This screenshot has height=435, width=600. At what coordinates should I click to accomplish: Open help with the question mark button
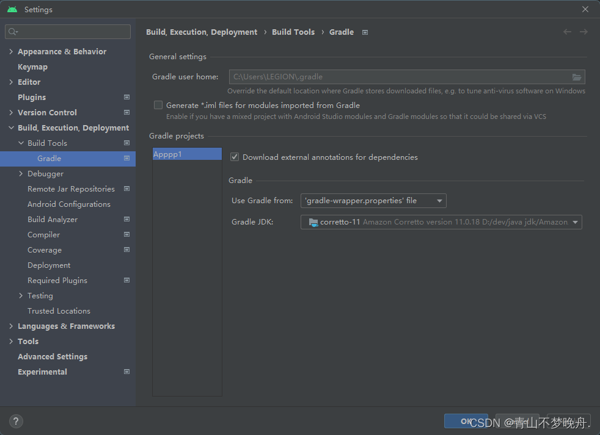(16, 421)
